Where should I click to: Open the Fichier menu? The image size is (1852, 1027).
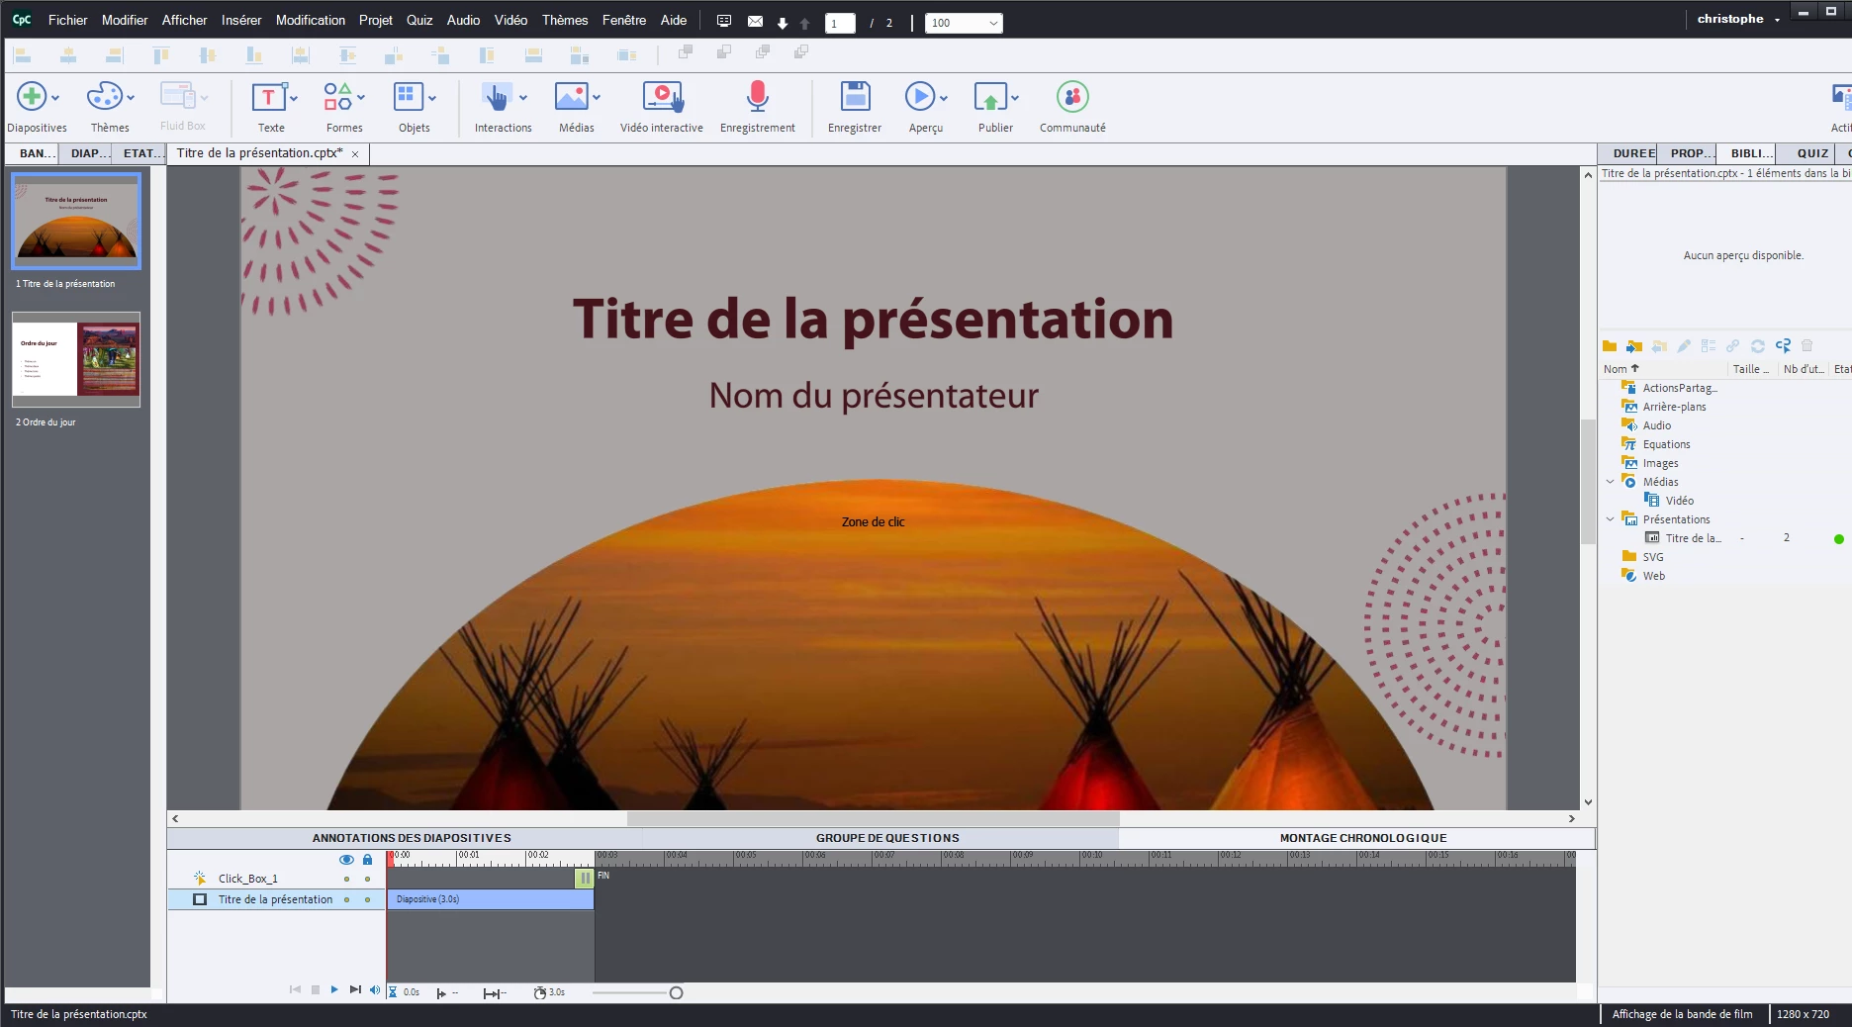point(68,20)
